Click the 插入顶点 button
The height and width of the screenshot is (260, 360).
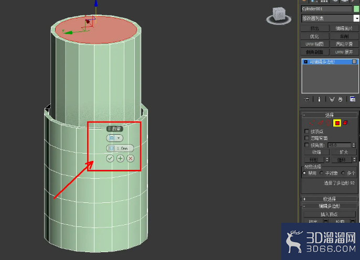(329, 214)
